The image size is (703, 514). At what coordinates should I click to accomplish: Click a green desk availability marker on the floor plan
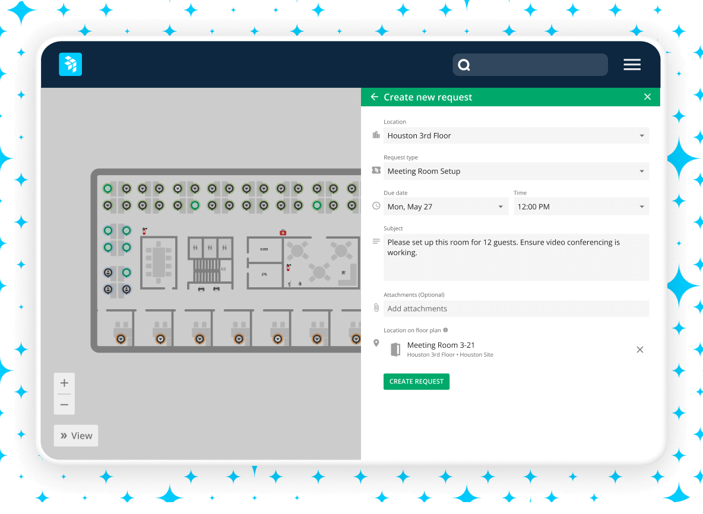107,189
